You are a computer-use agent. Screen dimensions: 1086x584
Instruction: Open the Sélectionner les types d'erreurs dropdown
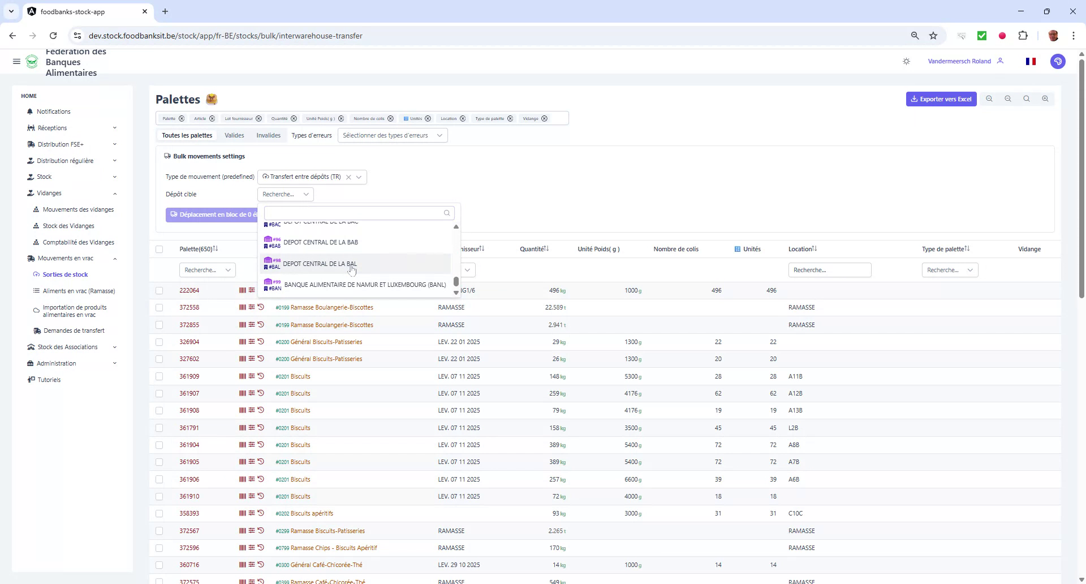click(x=393, y=135)
